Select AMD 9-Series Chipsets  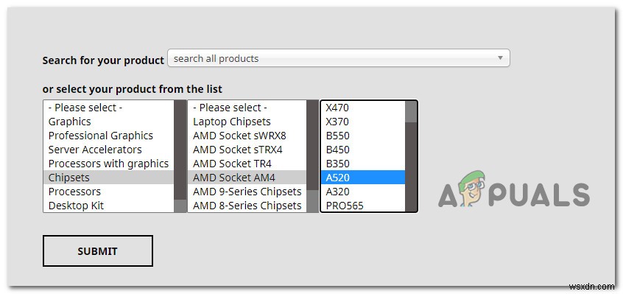[x=247, y=191]
